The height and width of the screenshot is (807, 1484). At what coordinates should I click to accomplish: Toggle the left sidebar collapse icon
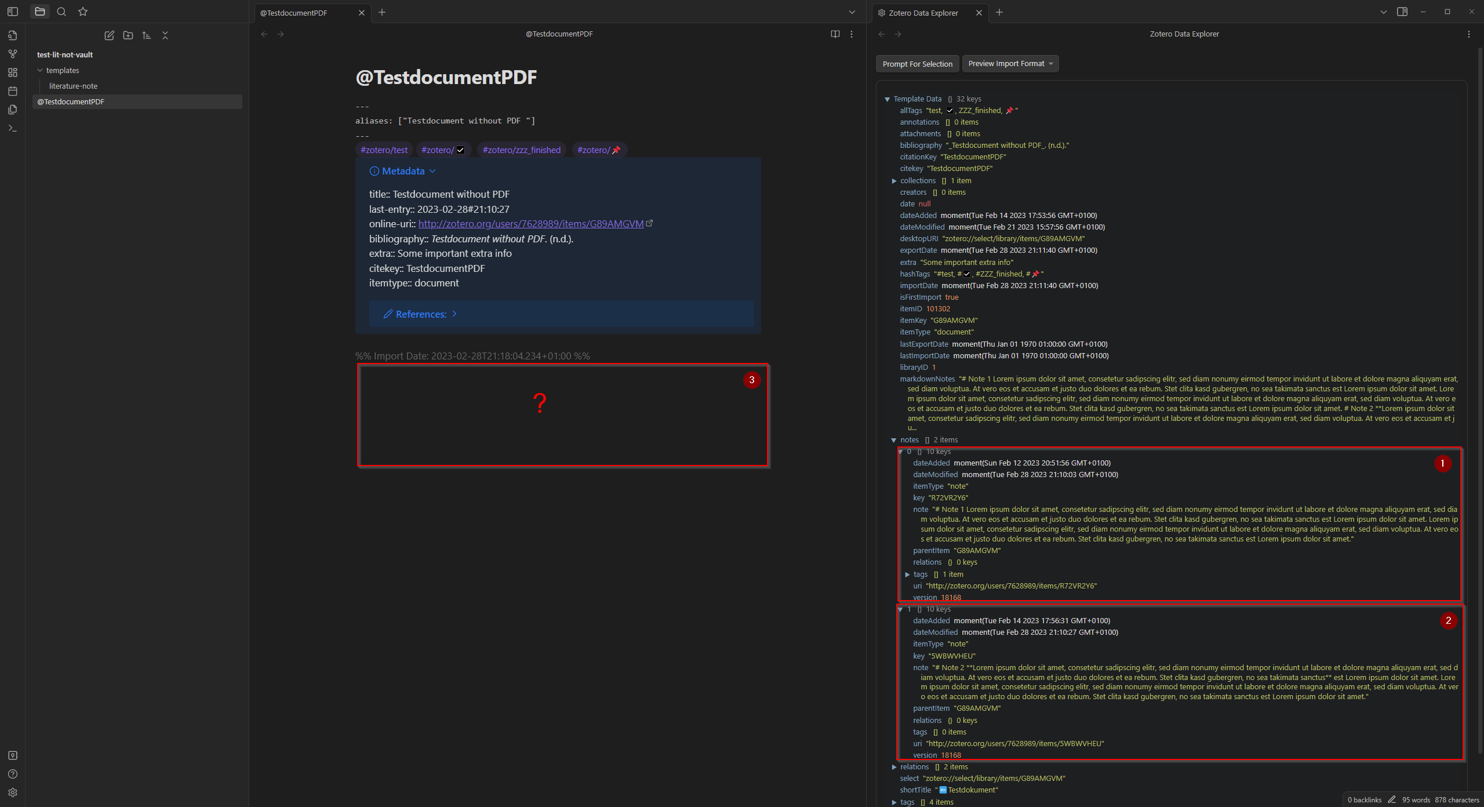point(12,12)
